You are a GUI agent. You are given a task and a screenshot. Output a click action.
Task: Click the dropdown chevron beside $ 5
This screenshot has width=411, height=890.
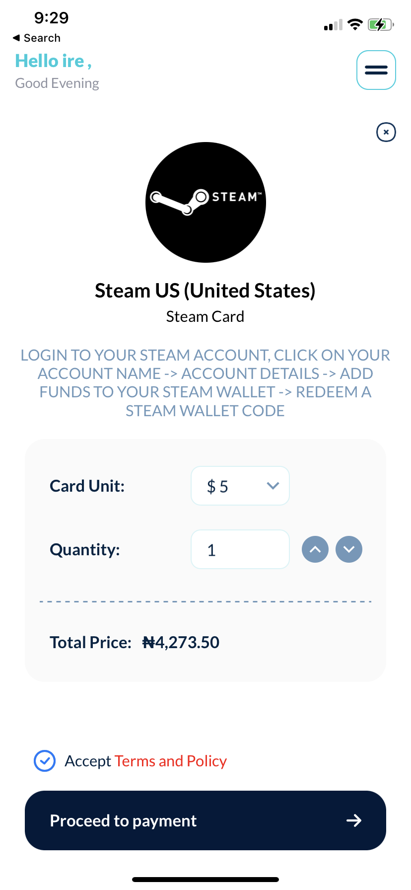pos(273,486)
